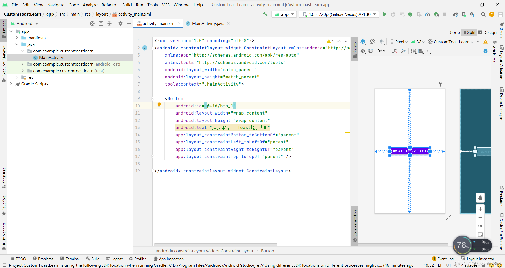Click the design warning triangle icon
Image resolution: width=505 pixels, height=268 pixels.
tap(486, 42)
